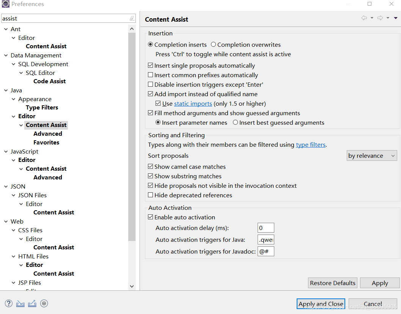The image size is (401, 314).
Task: Toggle Use static imports checkbox
Action: pyautogui.click(x=158, y=103)
